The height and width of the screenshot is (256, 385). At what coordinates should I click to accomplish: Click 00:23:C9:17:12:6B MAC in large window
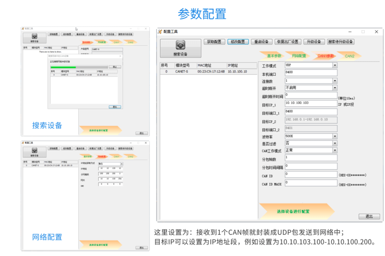point(211,71)
